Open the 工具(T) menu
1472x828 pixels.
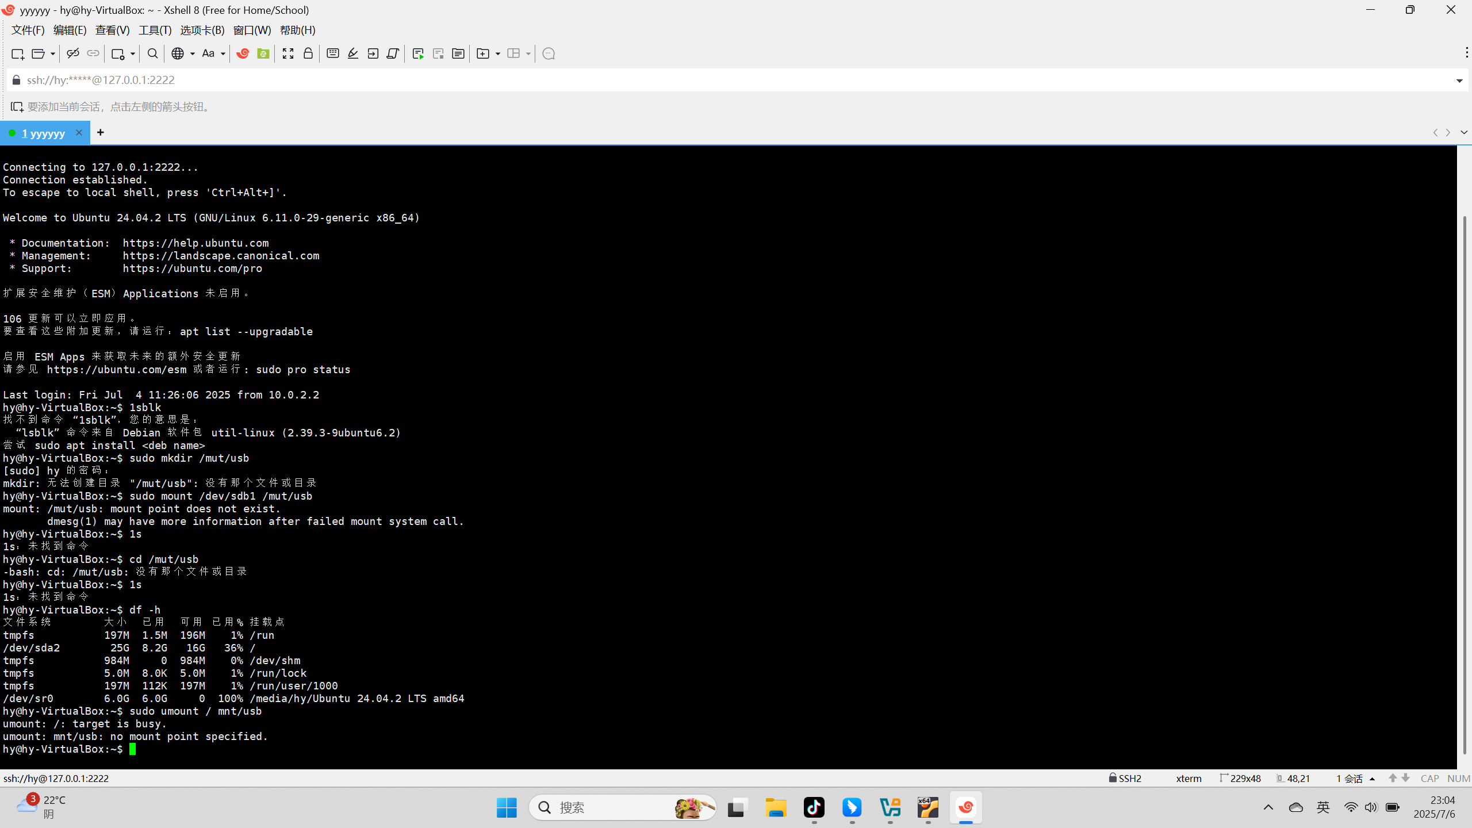tap(155, 30)
